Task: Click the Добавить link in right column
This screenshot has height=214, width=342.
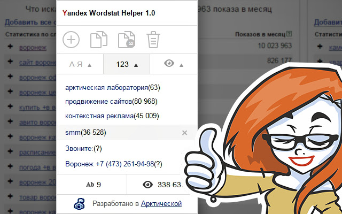Action: click(x=328, y=22)
